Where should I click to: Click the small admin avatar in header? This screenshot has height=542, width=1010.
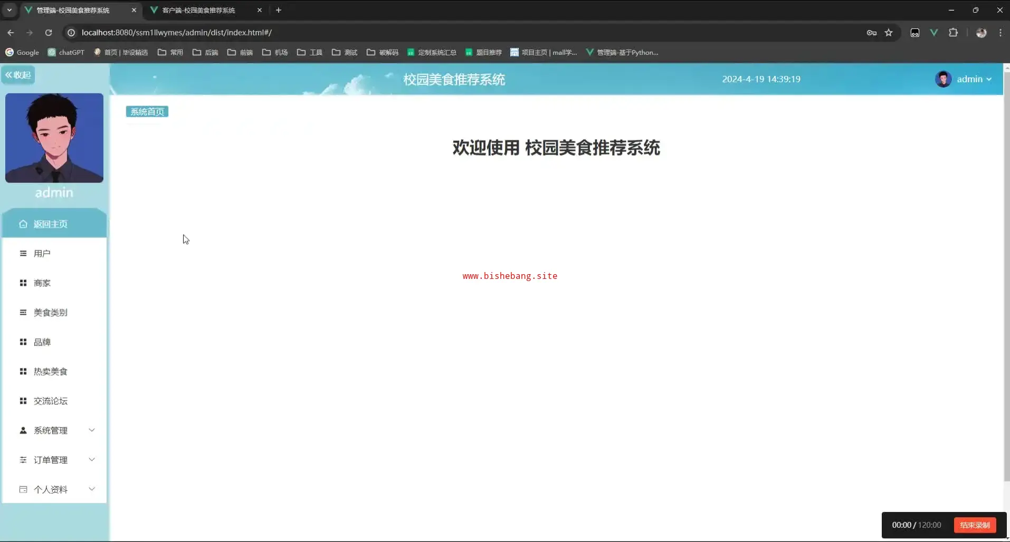point(943,79)
